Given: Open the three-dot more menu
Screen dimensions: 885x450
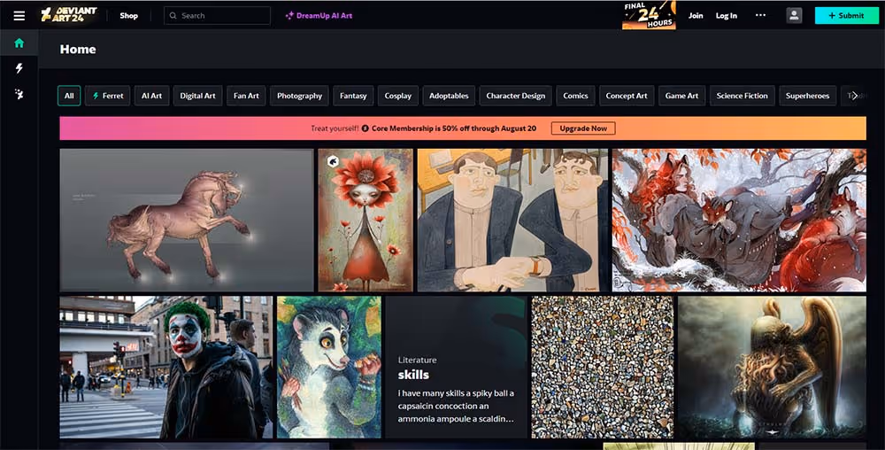Looking at the screenshot, I should (x=761, y=15).
